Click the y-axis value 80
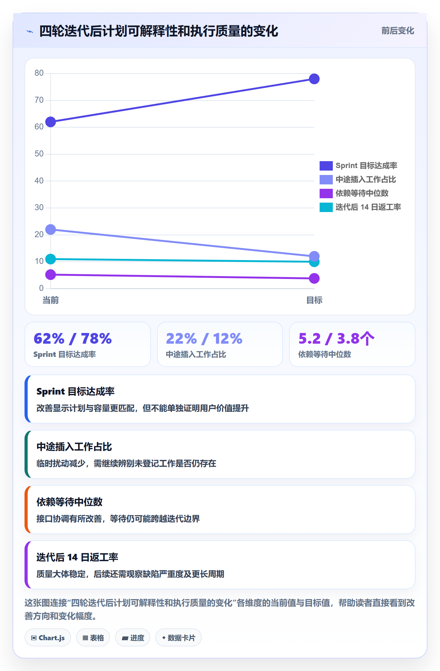 coord(39,73)
